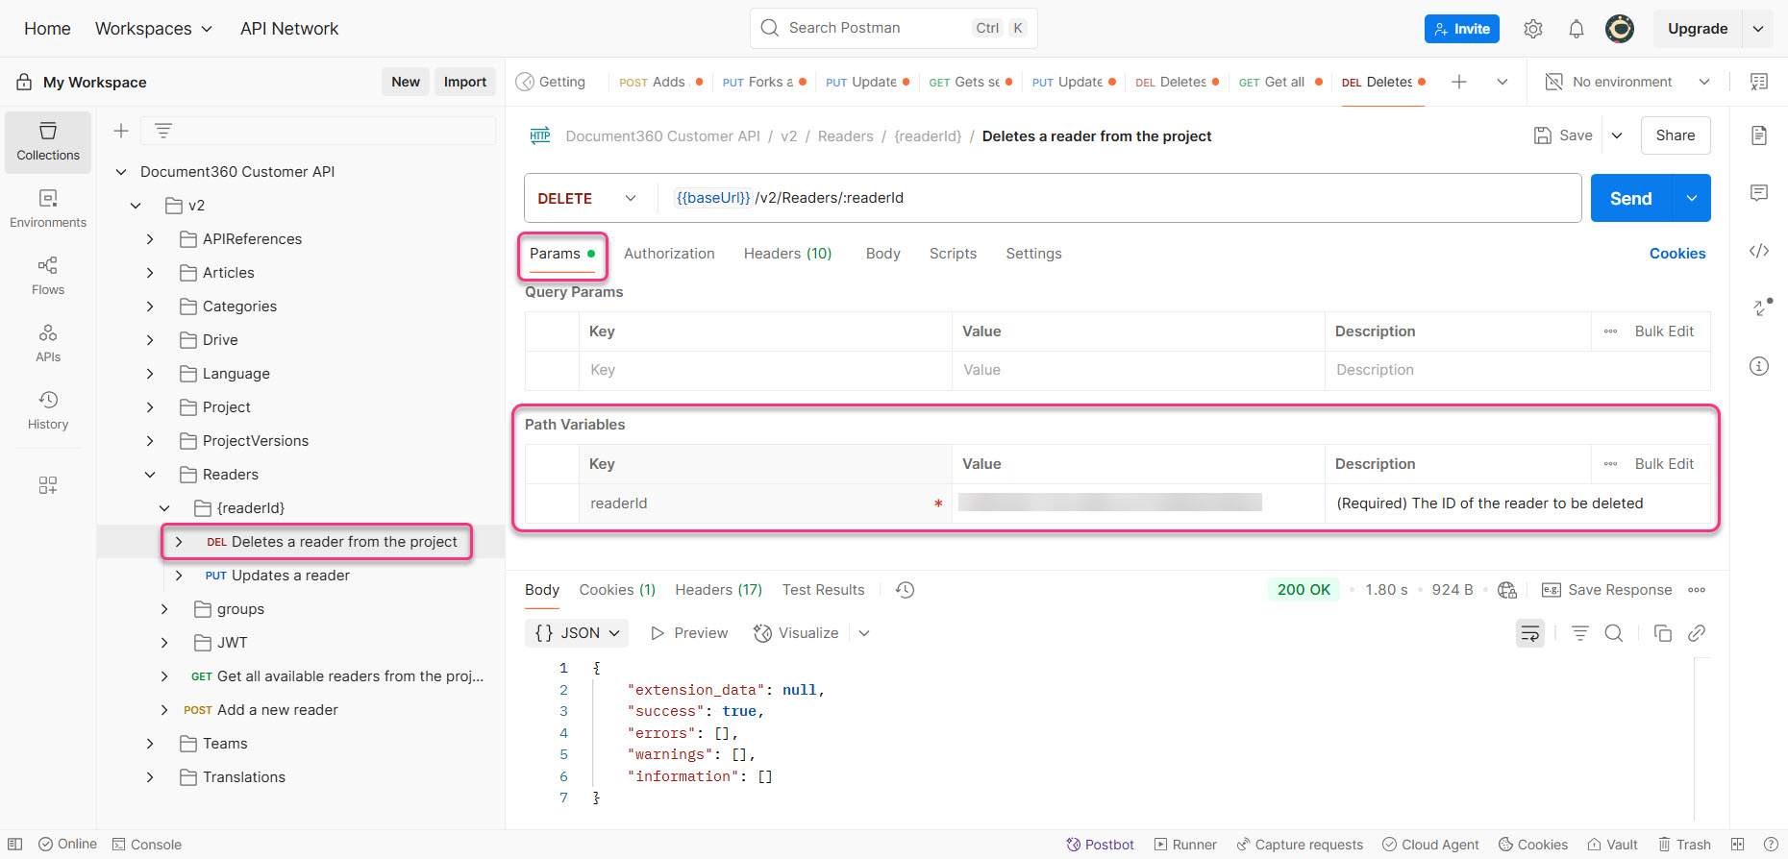This screenshot has width=1788, height=859.
Task: Open the documentation icon in the right sidebar
Action: (1759, 135)
